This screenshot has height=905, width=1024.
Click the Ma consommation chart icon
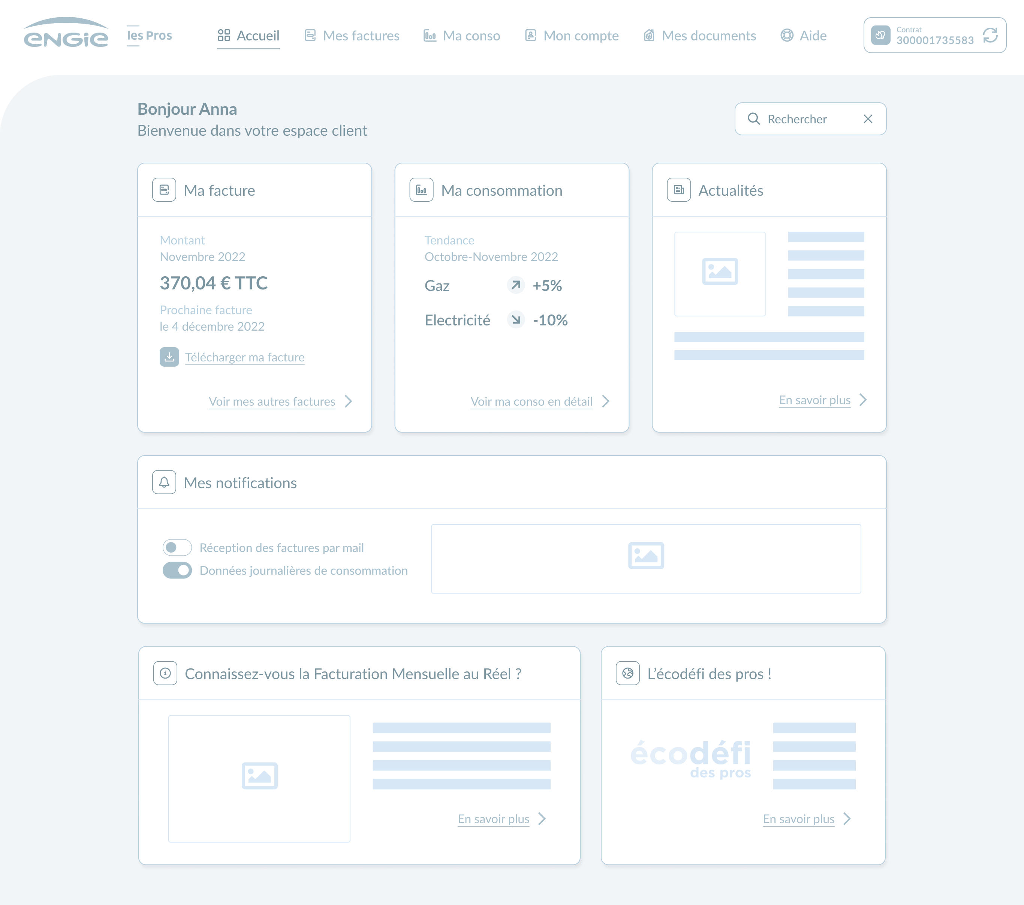(421, 190)
